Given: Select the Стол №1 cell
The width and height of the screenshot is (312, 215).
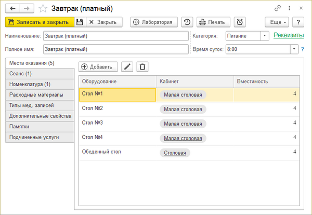Looking at the screenshot, I should (x=118, y=95).
